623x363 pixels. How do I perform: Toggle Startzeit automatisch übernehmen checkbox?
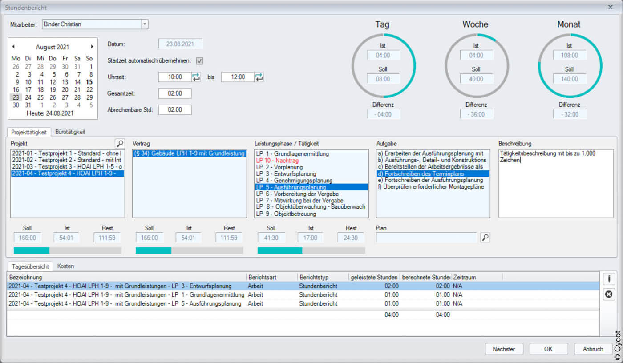pyautogui.click(x=200, y=60)
